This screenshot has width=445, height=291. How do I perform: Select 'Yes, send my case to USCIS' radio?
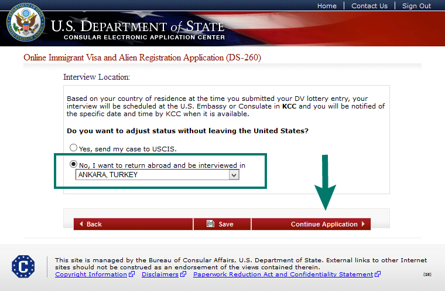pos(74,148)
